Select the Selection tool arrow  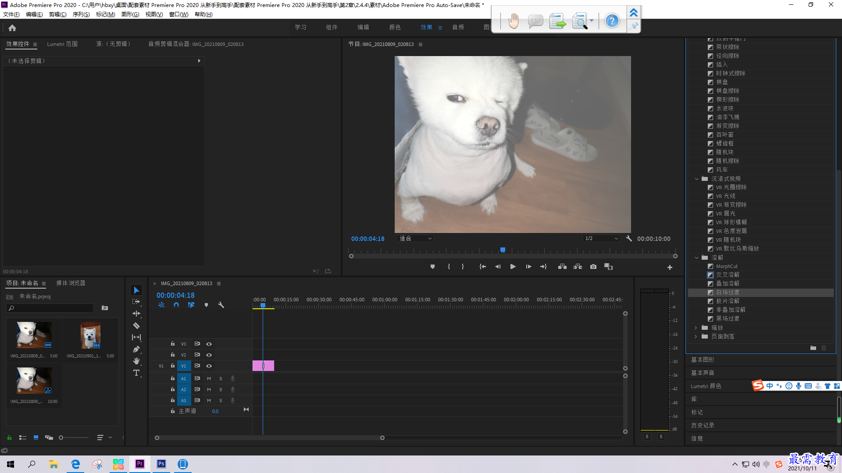136,290
